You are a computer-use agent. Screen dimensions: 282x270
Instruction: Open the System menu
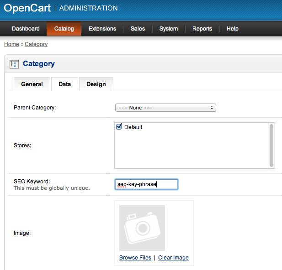[169, 29]
